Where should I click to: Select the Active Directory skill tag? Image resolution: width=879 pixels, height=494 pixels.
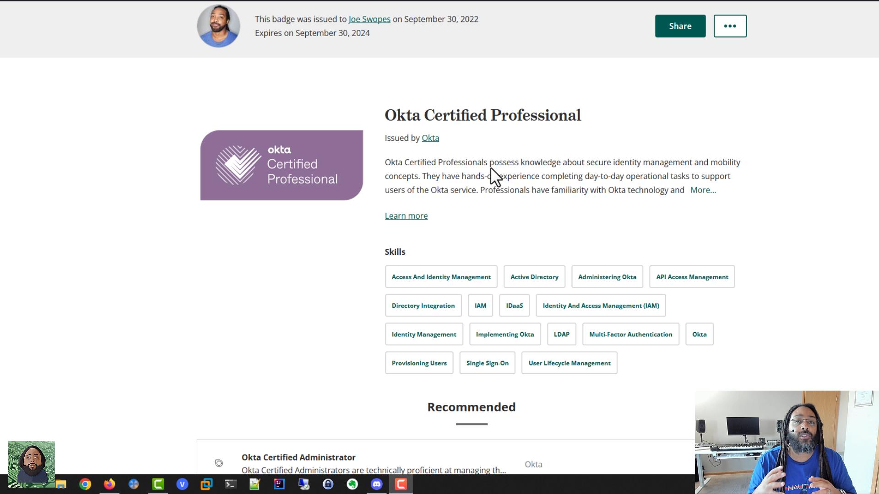[x=534, y=277]
